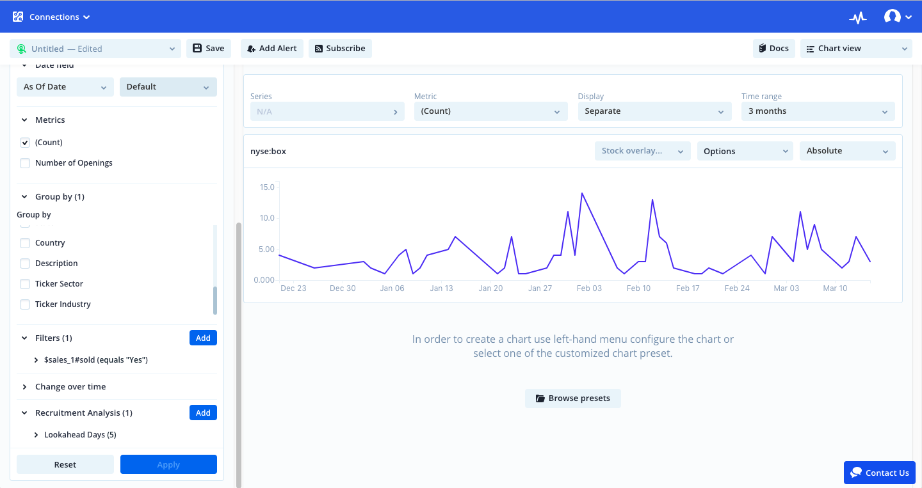Check the Description group by option
Image resolution: width=922 pixels, height=488 pixels.
[25, 264]
